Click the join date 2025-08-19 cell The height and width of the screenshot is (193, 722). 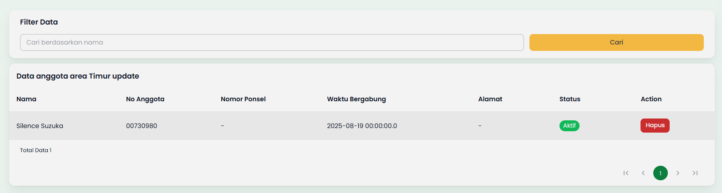362,126
